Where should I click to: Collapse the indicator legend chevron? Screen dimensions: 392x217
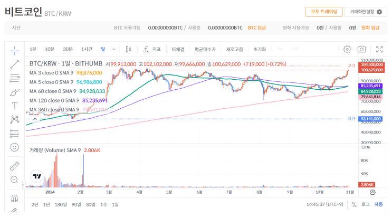(35, 119)
